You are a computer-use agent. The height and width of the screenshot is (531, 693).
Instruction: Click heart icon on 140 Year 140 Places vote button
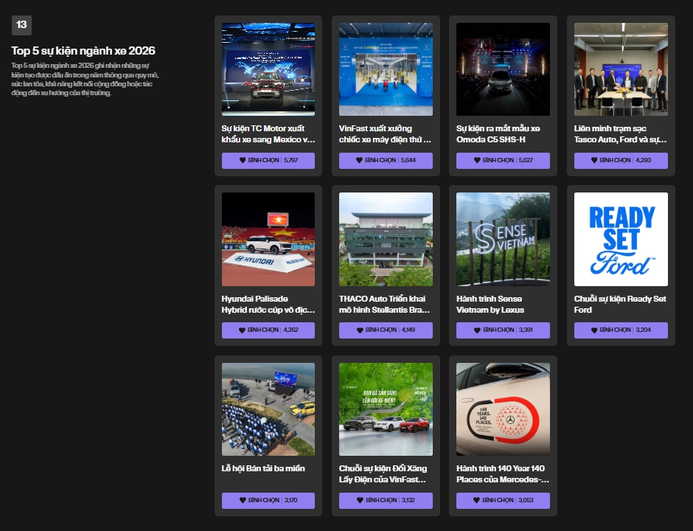click(476, 500)
